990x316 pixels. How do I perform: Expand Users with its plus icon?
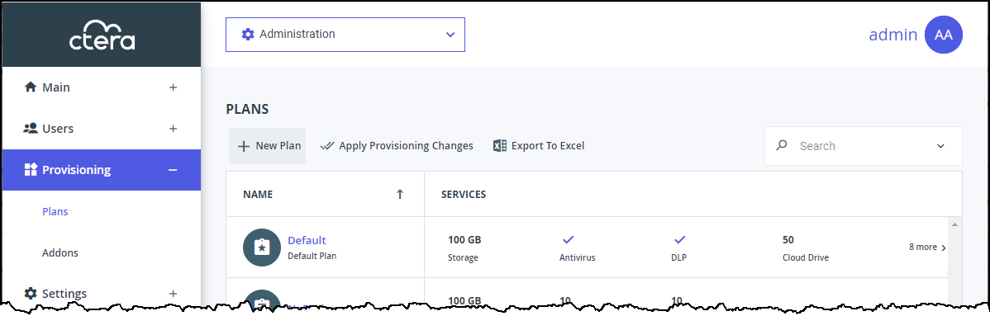(x=173, y=129)
